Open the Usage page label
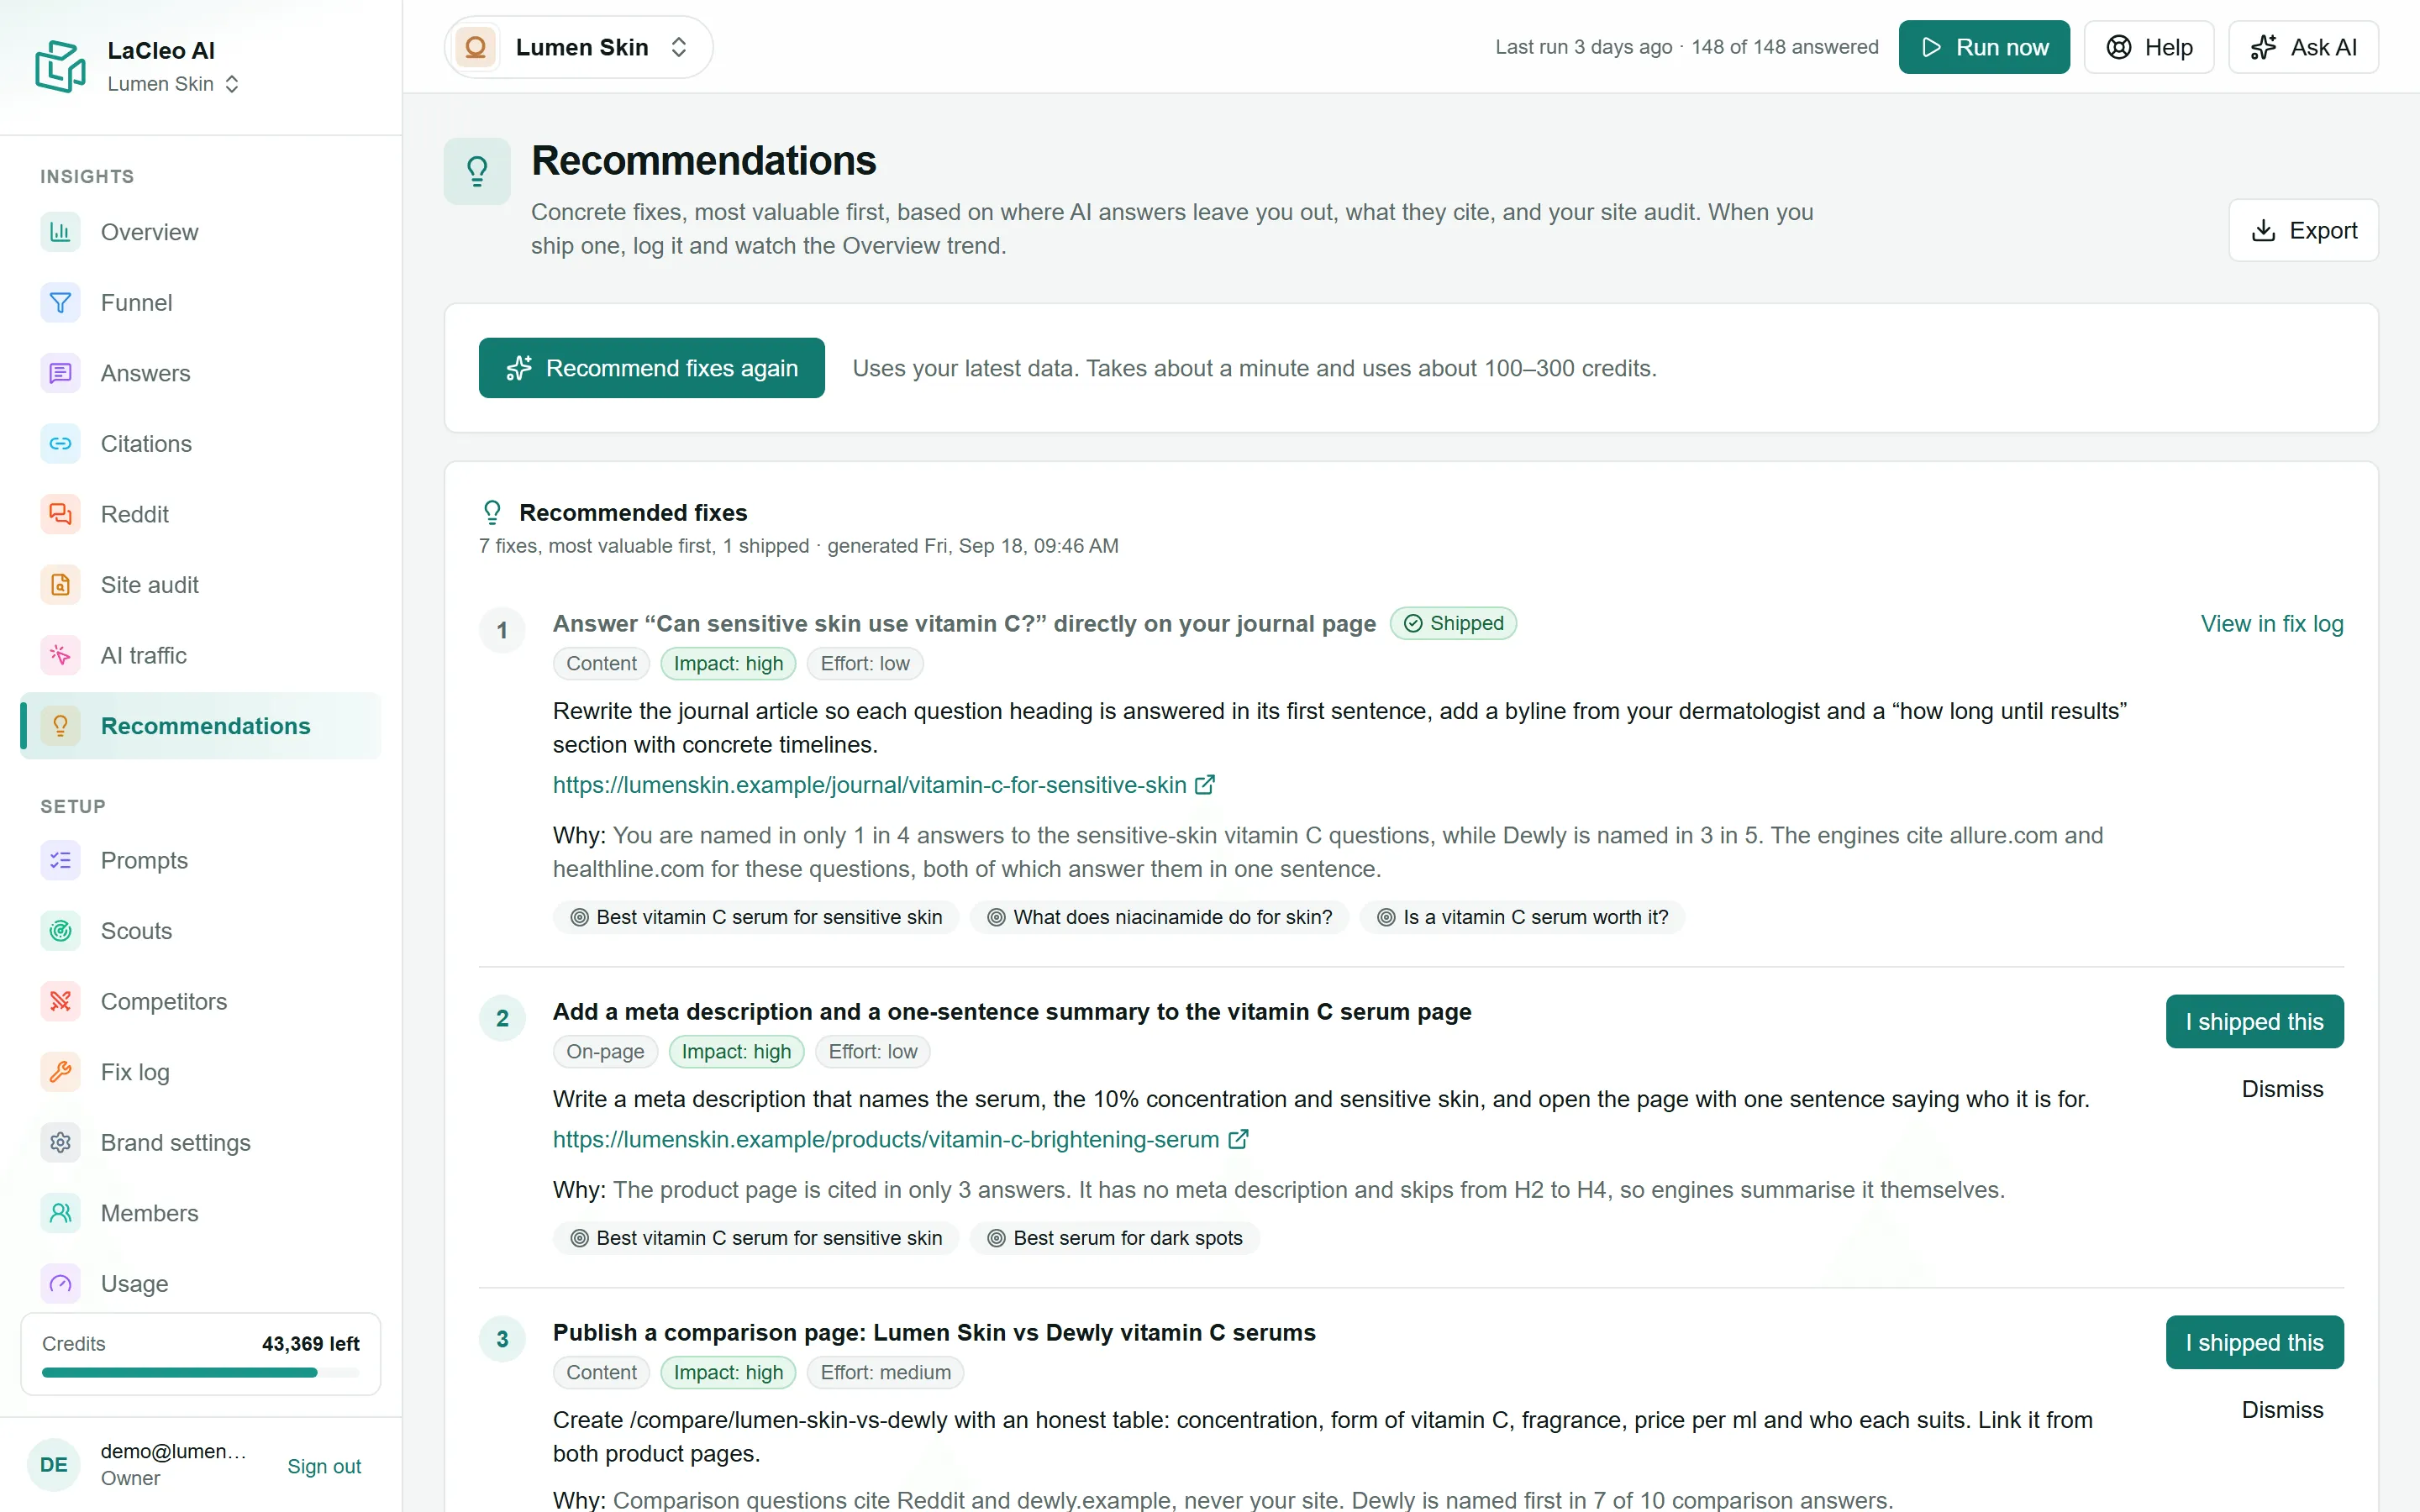 click(134, 1283)
